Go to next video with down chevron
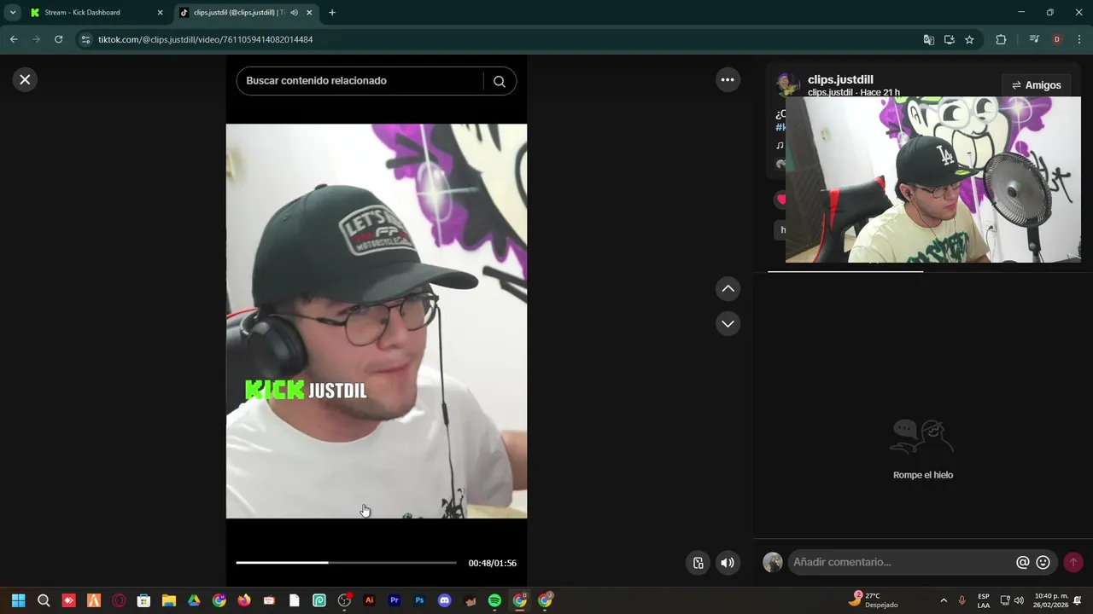The image size is (1093, 614). click(728, 323)
